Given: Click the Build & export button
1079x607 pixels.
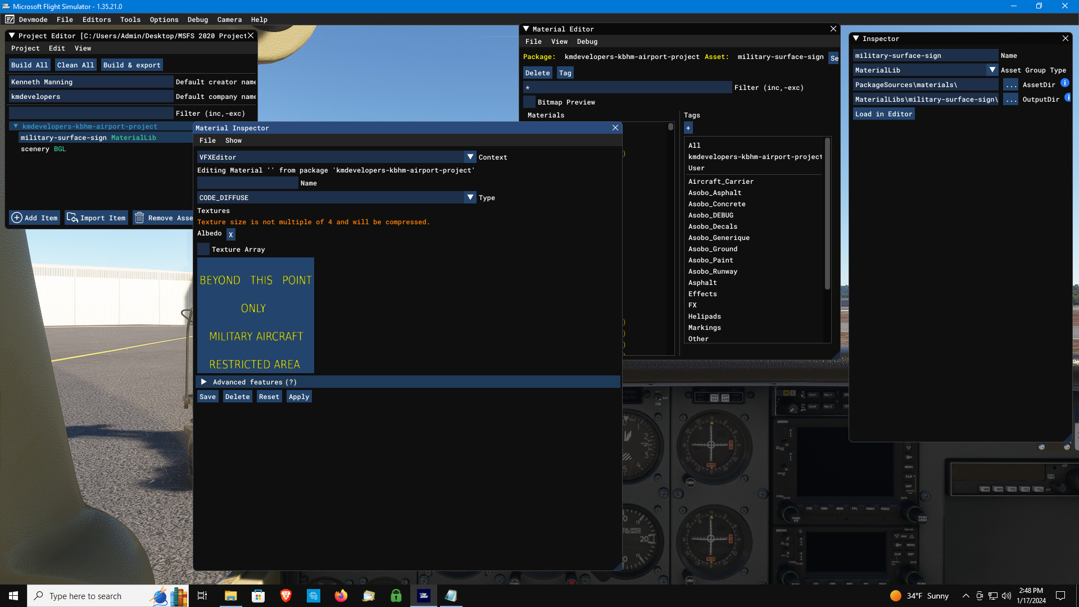Looking at the screenshot, I should point(132,65).
